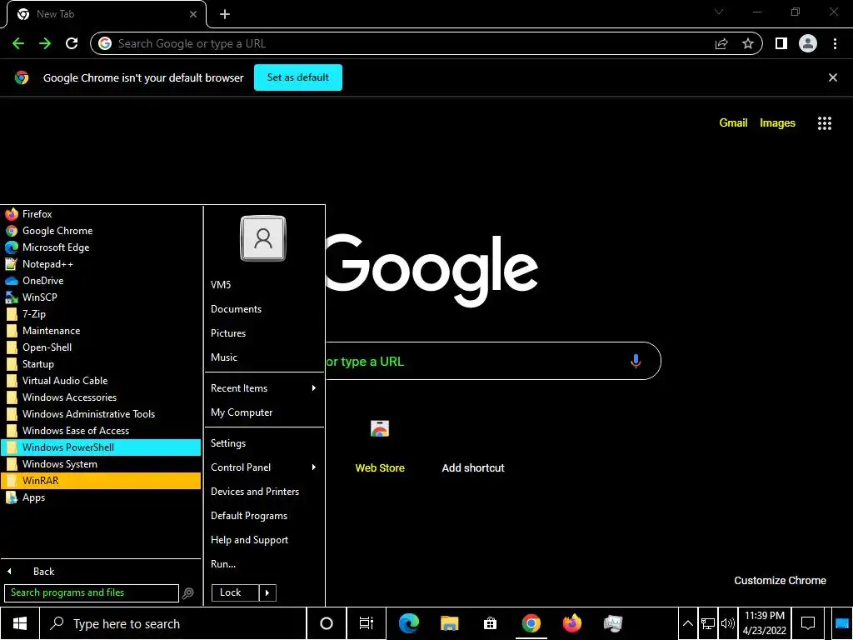
Task: Open the Images link
Action: click(x=777, y=123)
